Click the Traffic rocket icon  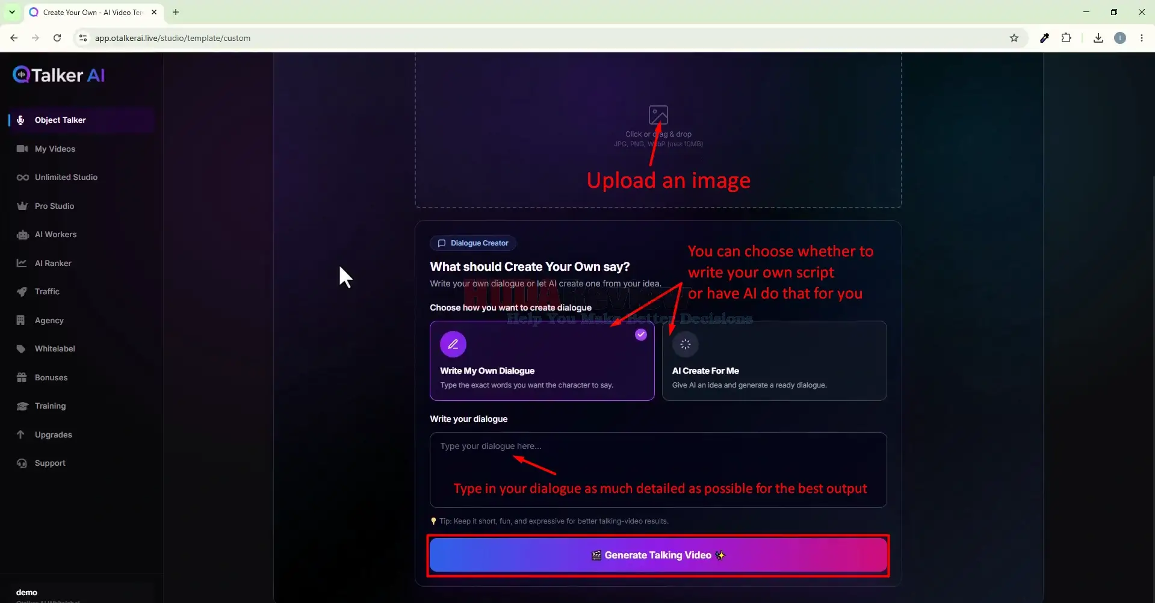pos(22,292)
